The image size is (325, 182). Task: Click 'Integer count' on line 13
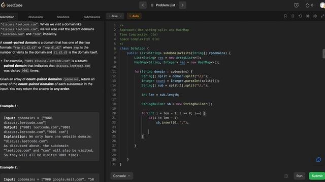pyautogui.click(x=153, y=81)
